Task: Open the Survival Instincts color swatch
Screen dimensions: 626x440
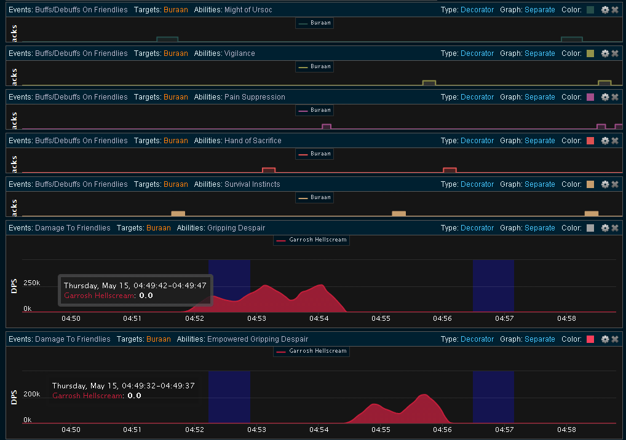Action: 590,184
